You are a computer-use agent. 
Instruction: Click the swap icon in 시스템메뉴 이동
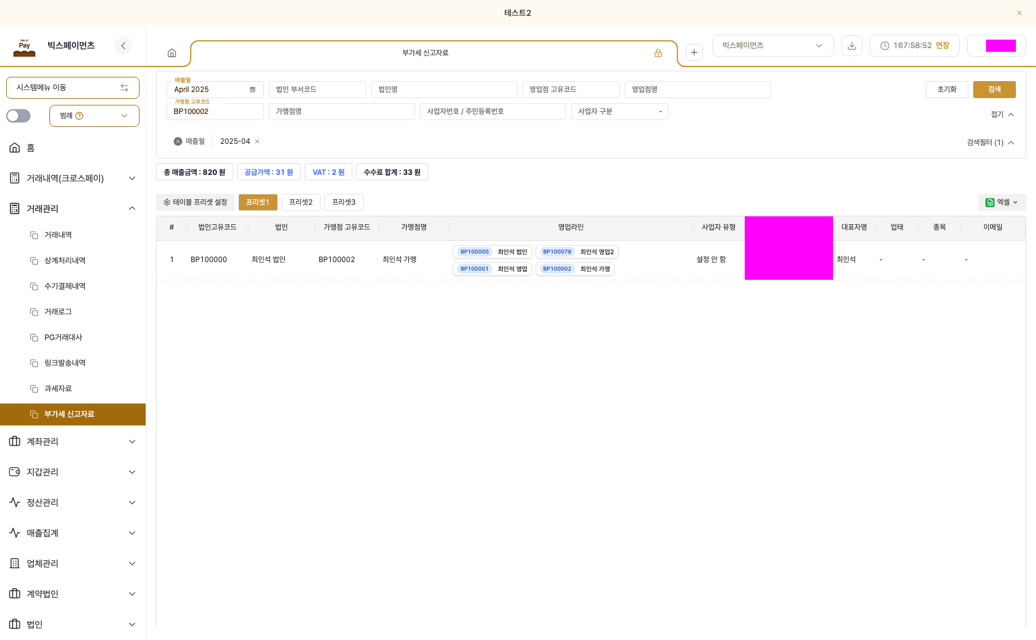[x=124, y=88]
